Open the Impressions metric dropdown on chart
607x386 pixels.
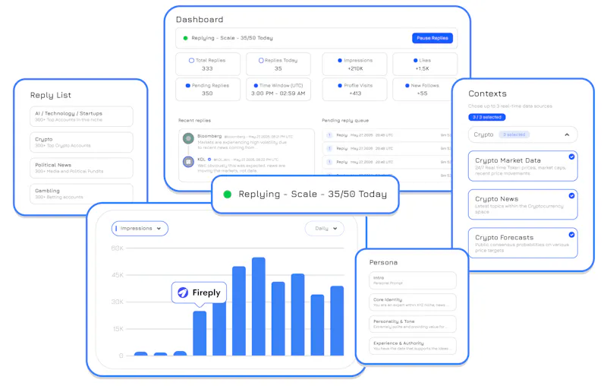140,228
